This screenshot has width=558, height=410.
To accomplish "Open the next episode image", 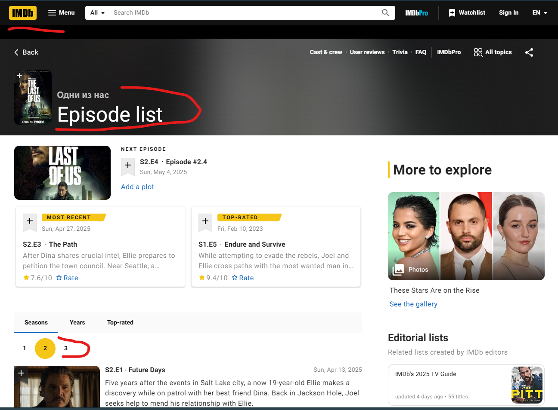I will (x=62, y=173).
